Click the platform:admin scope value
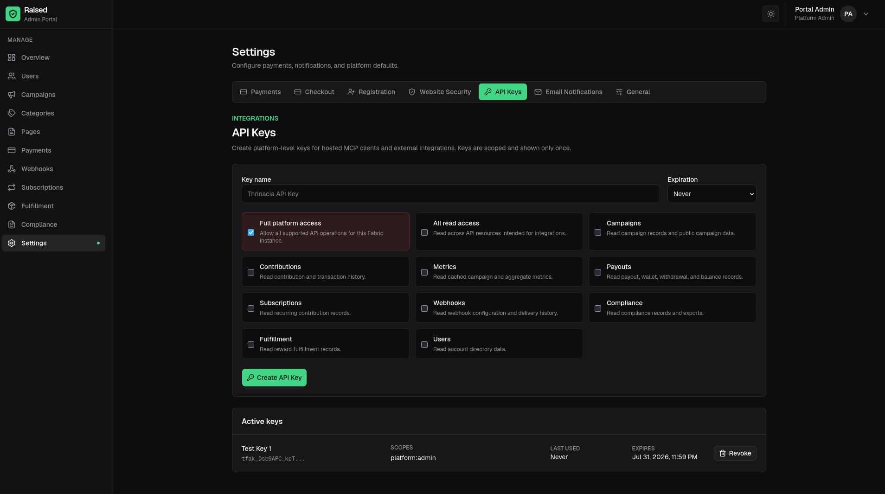Screen dimensions: 885x494 [413, 458]
